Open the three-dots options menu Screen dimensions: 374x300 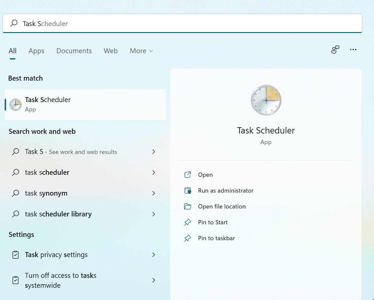[x=353, y=50]
